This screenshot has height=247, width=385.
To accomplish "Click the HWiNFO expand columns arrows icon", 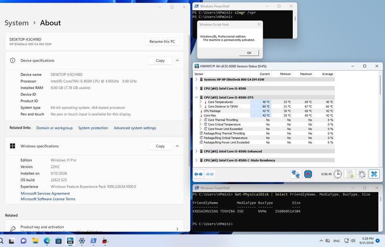I will [x=199, y=174].
